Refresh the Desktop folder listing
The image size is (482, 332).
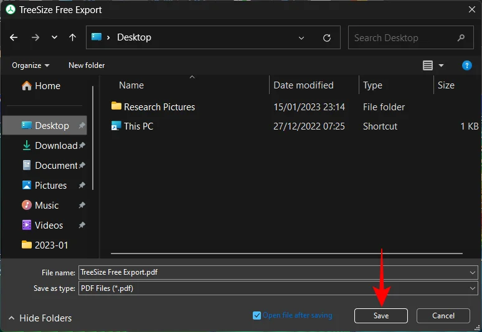[327, 37]
